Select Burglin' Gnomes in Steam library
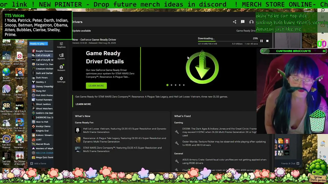Image resolution: width=328 pixels, height=184 pixels. [42, 51]
